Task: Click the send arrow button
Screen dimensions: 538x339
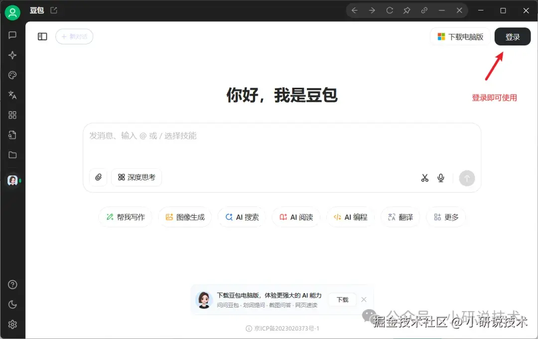Action: pyautogui.click(x=467, y=178)
